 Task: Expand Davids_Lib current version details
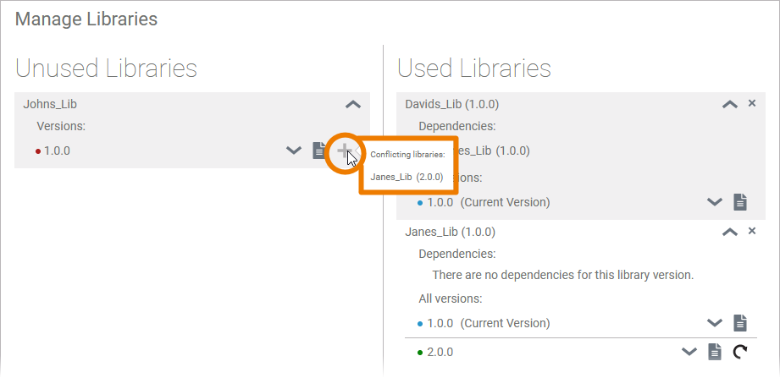[x=715, y=202]
